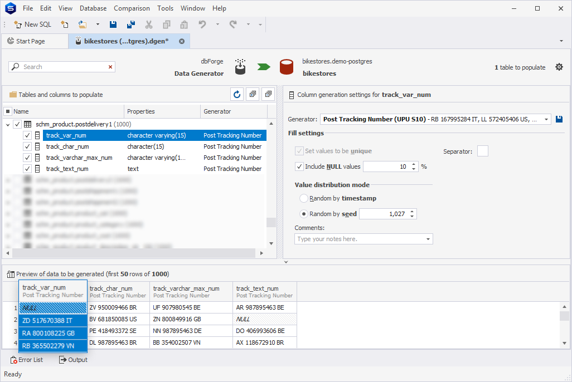
Task: Close the bikestores .dgen document tab
Action: point(182,41)
